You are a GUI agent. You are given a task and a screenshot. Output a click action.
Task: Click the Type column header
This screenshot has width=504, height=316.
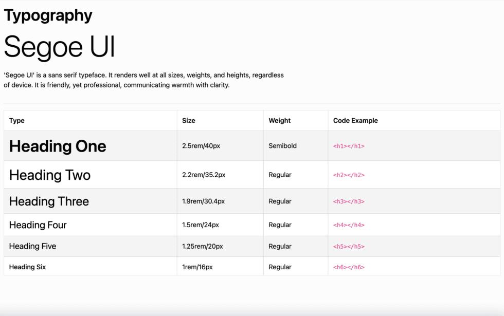coord(16,120)
